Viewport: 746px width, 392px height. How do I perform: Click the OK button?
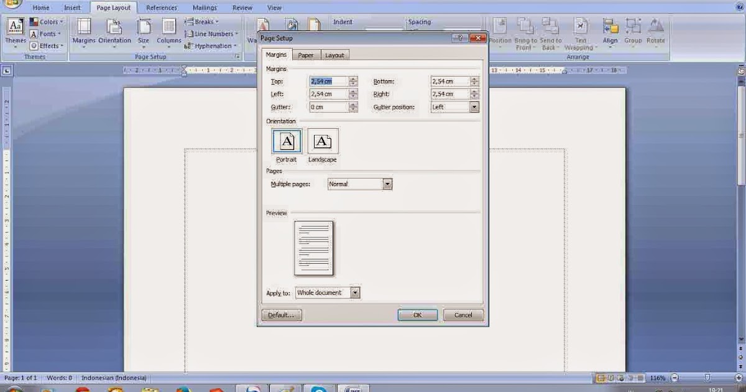tap(418, 315)
